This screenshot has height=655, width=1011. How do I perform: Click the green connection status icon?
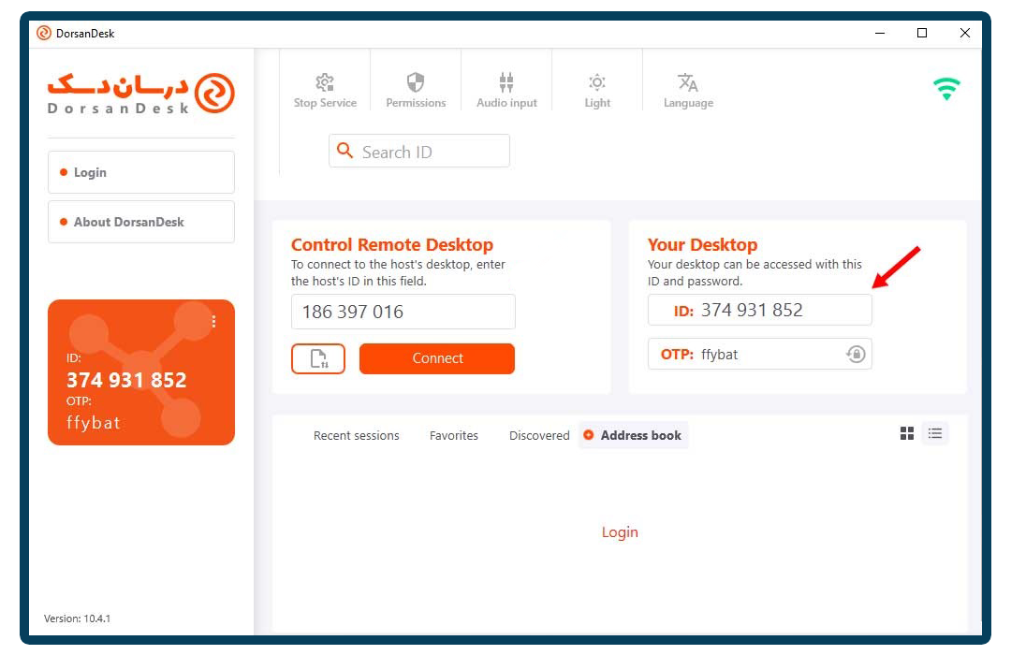coord(946,88)
